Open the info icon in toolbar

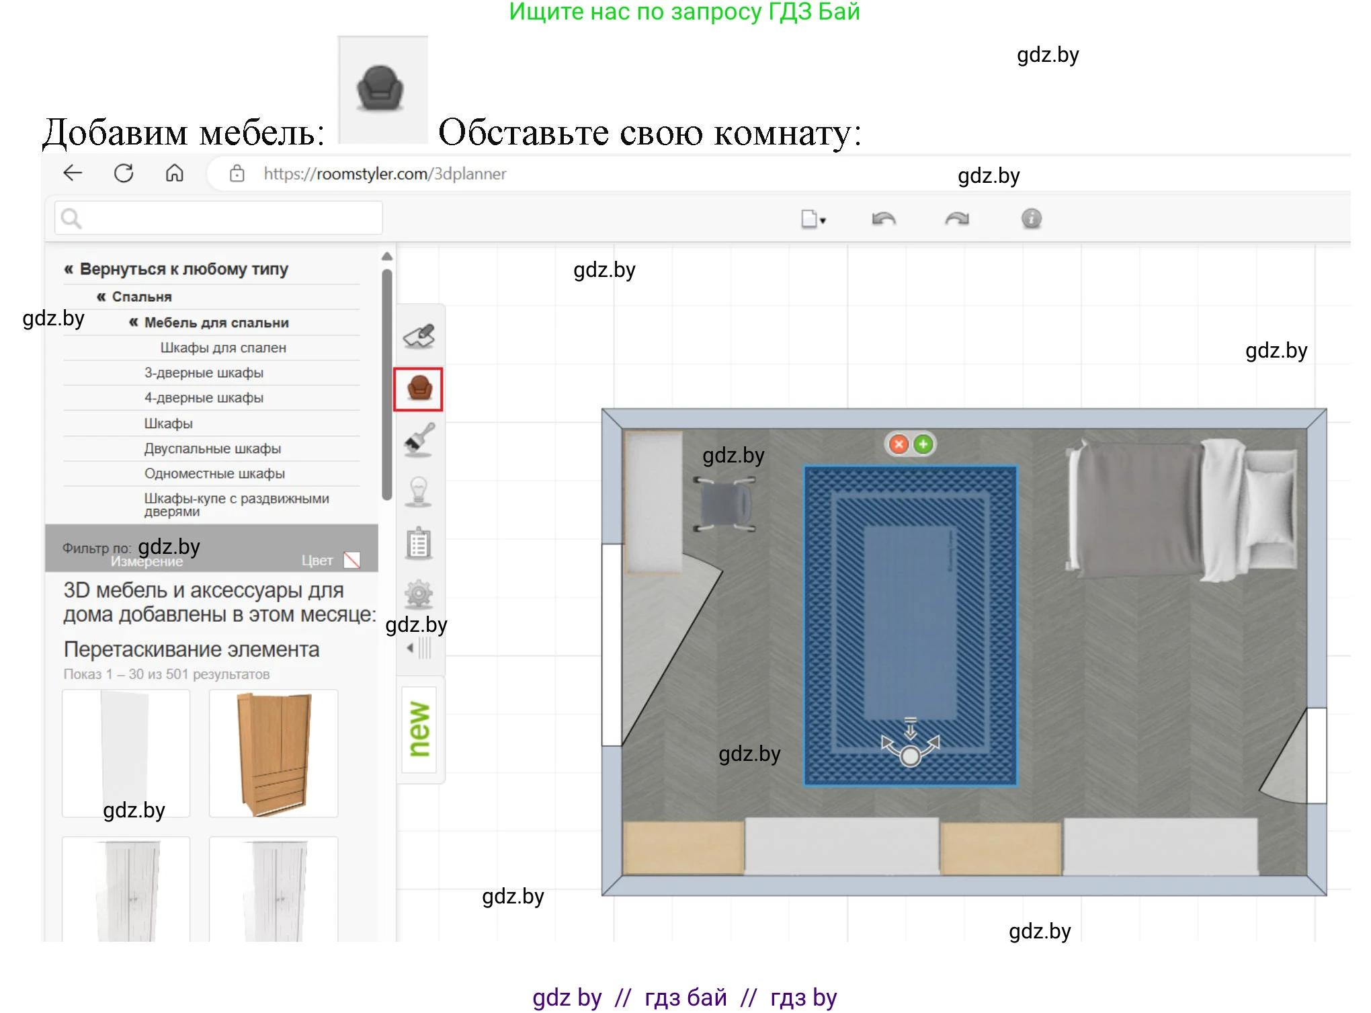pos(1031,219)
